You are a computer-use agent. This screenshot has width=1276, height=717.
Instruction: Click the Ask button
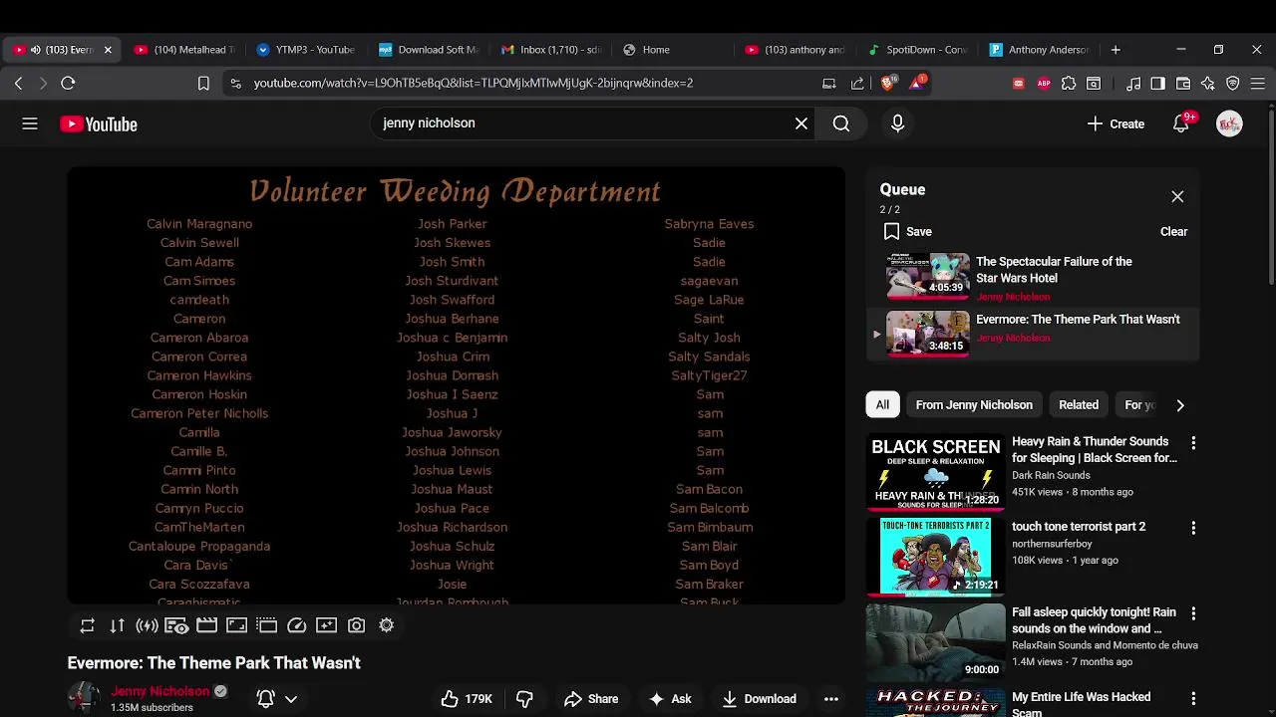coord(670,699)
